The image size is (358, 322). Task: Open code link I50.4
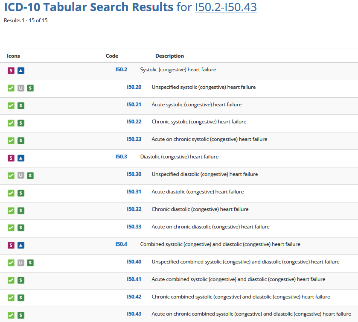(x=121, y=244)
